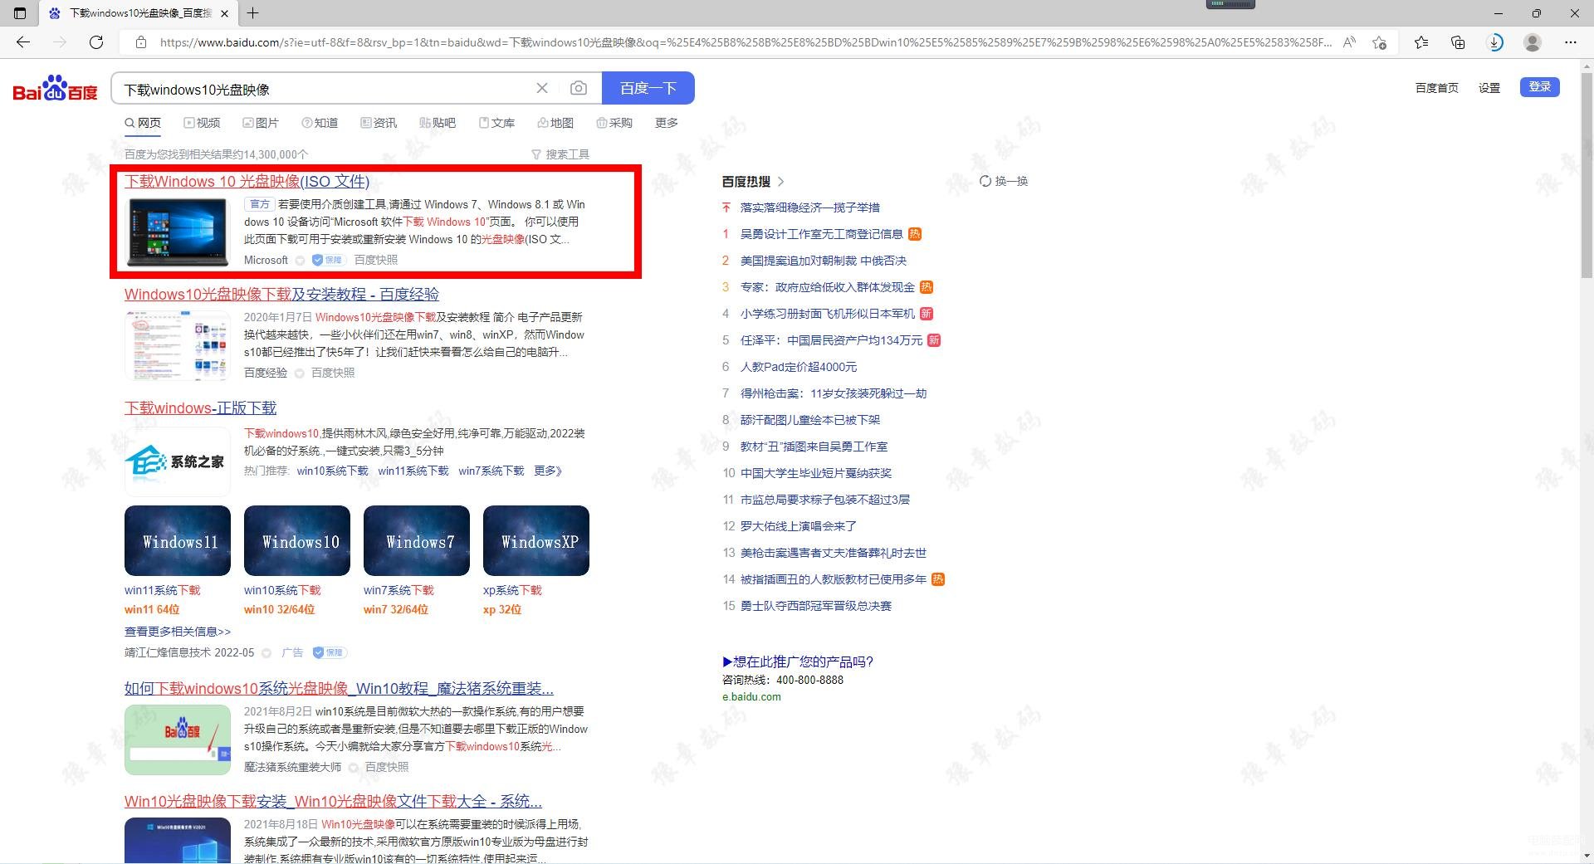Image resolution: width=1594 pixels, height=864 pixels.
Task: Expand the 百度热搜 chevron
Action: coord(780,181)
